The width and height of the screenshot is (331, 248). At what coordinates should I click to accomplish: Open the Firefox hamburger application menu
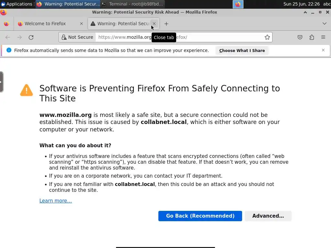323,37
